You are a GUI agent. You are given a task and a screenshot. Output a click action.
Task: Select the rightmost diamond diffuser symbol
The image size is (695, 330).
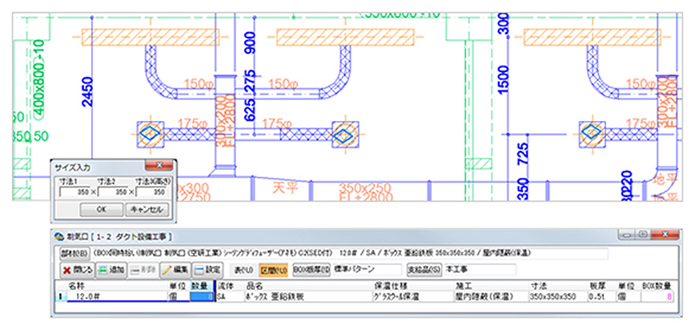coord(591,132)
